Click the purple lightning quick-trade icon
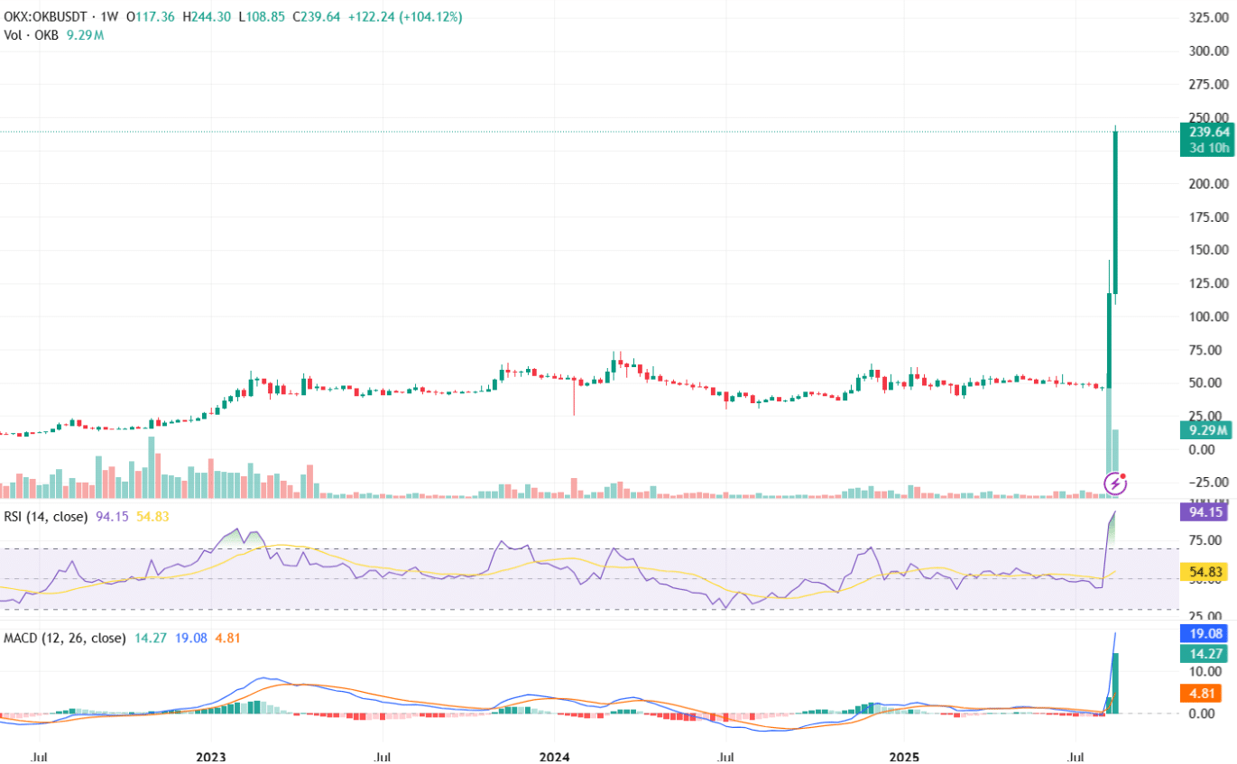Viewport: 1237px width, 764px height. pos(1115,483)
